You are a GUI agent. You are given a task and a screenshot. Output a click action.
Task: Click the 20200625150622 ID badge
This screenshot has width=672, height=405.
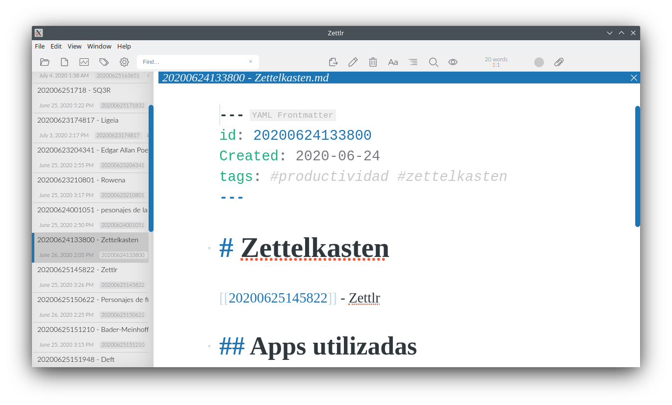tap(123, 315)
